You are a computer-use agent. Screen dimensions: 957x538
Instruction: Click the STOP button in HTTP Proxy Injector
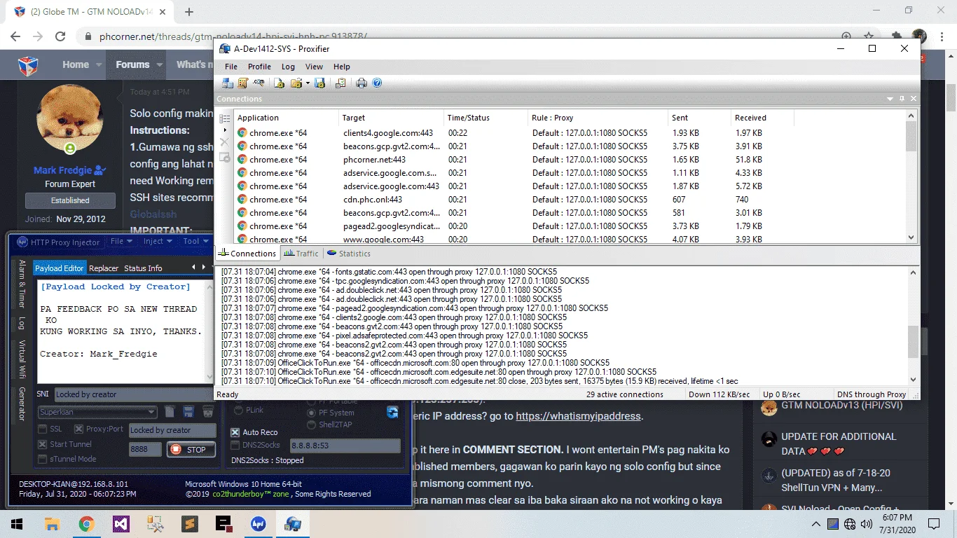[x=190, y=450]
